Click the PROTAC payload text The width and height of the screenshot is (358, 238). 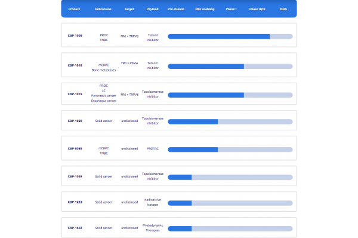(152, 149)
